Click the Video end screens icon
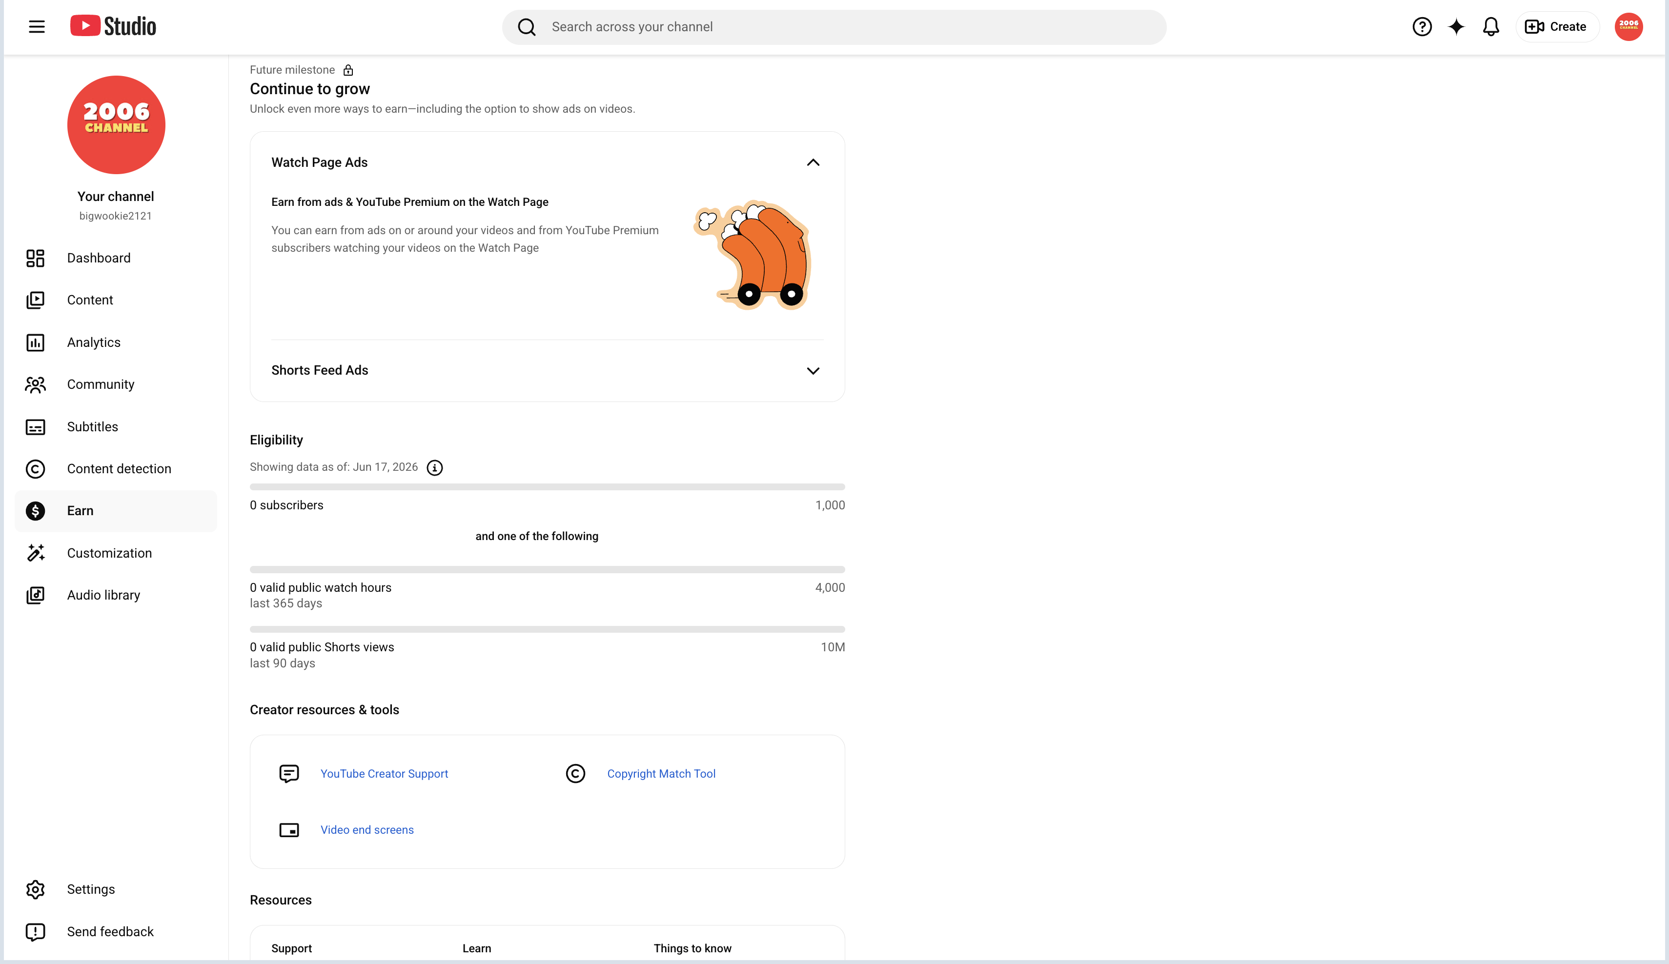Viewport: 1669px width, 964px height. coord(289,829)
